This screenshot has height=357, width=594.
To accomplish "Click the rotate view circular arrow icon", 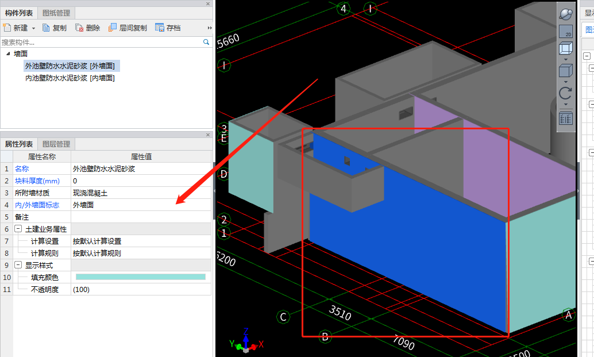I will click(566, 93).
